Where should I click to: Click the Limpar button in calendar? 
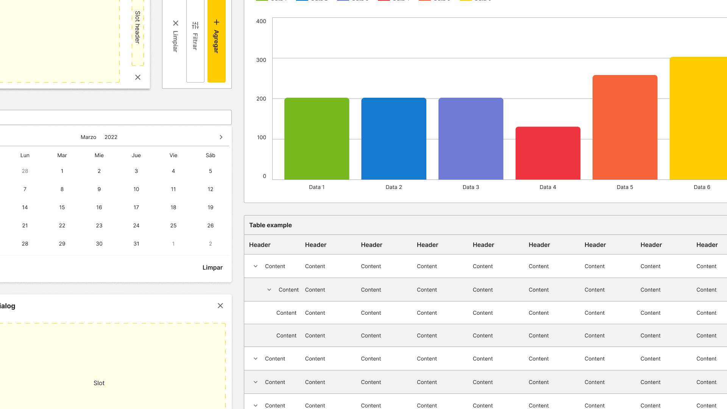click(x=212, y=267)
